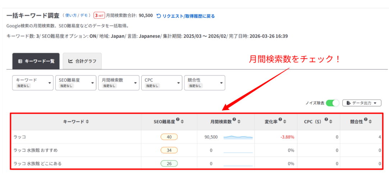Click the 3 HIT badge
Viewport: 389px width, 177px height.
click(x=99, y=16)
